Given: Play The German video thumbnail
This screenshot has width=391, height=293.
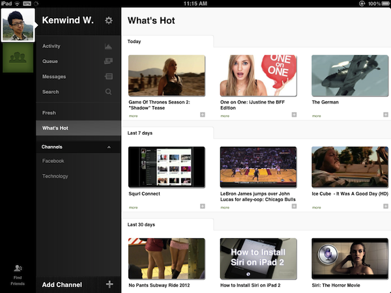Looking at the screenshot, I should (350, 76).
